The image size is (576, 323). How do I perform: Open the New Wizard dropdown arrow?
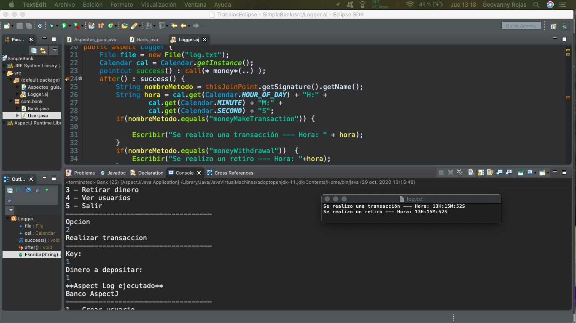click(x=12, y=25)
